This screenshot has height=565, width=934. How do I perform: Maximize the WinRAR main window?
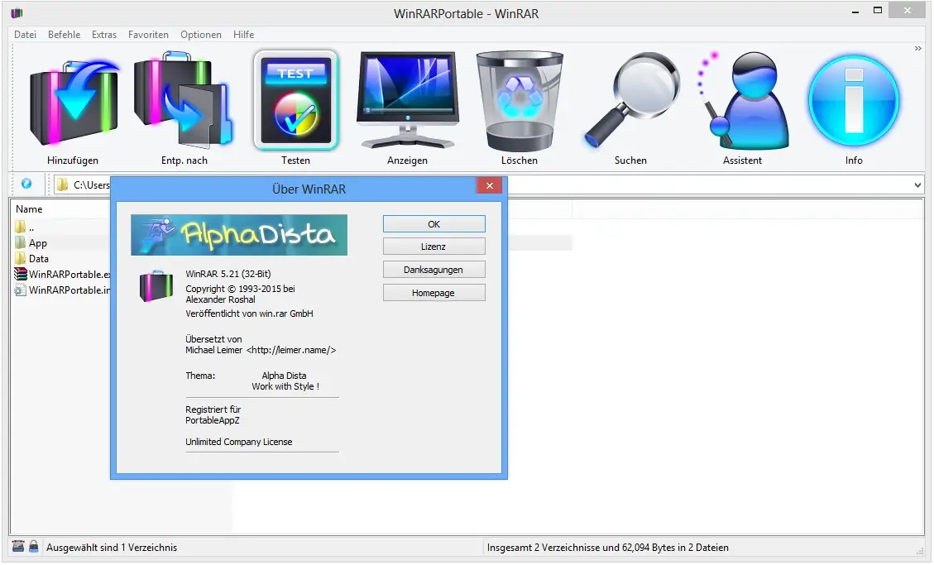pyautogui.click(x=878, y=10)
